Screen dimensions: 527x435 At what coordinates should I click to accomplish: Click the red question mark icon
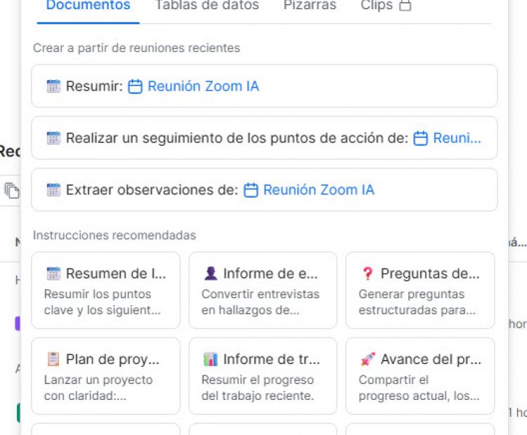(x=367, y=274)
